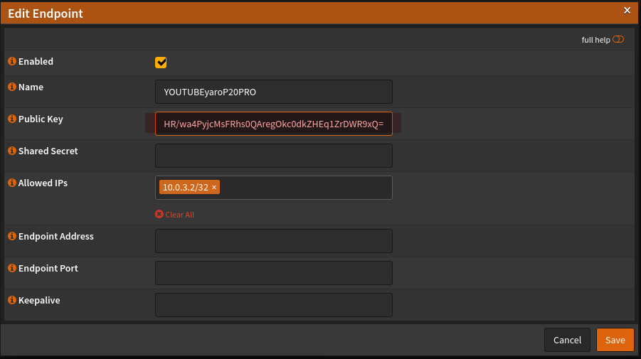Save the endpoint settings

coord(615,340)
